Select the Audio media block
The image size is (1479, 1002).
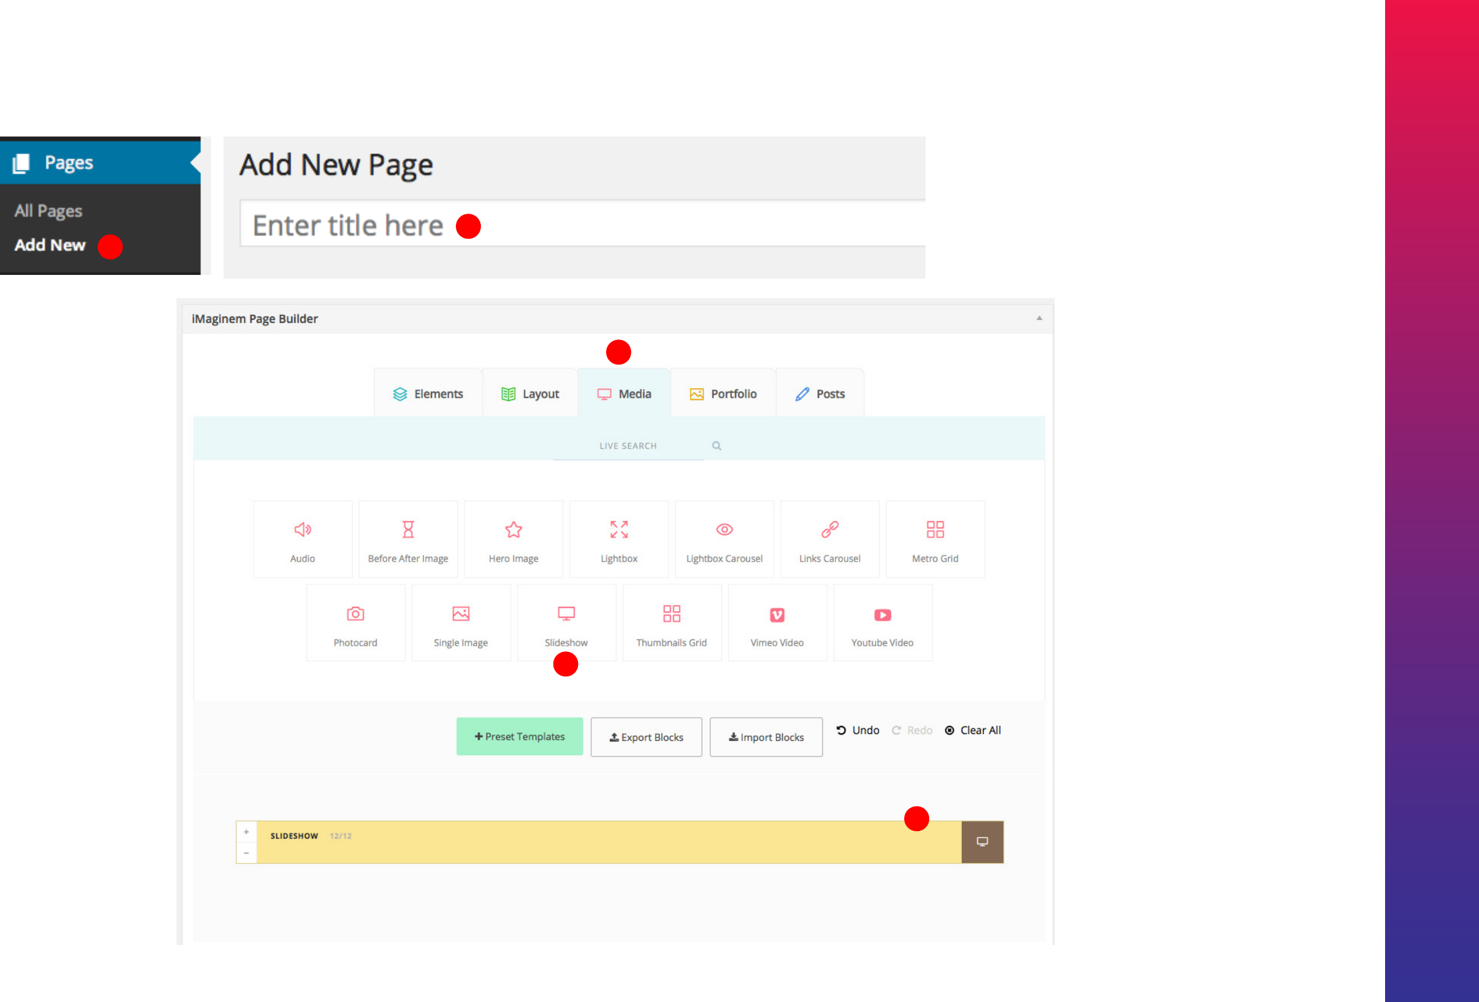[302, 539]
